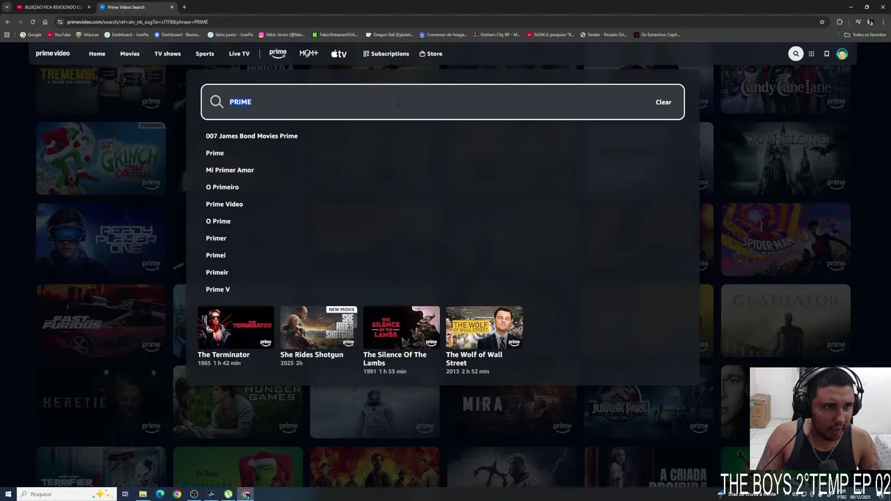Open The Terminator thumbnail
891x501 pixels.
[x=236, y=327]
